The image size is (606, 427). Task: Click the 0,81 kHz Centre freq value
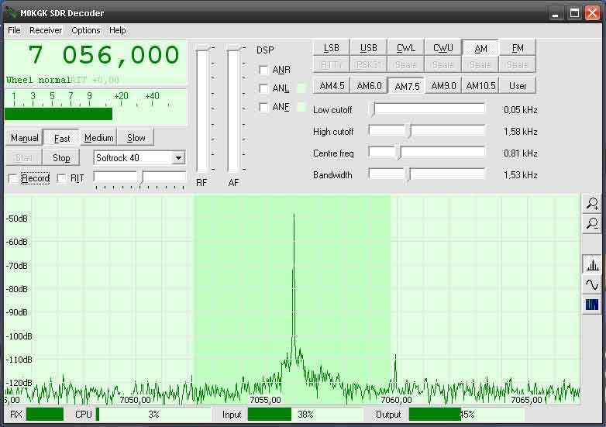point(520,153)
